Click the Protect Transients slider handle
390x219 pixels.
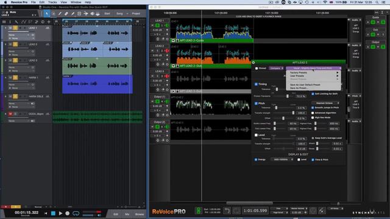(x=288, y=96)
